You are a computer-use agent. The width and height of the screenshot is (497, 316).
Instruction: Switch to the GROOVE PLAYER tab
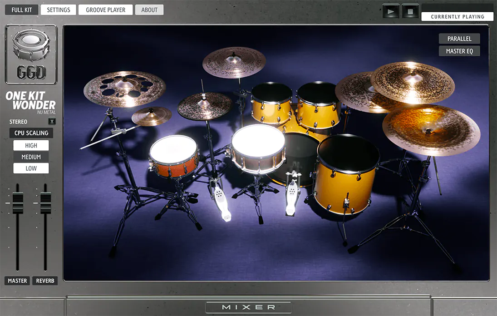coord(105,9)
